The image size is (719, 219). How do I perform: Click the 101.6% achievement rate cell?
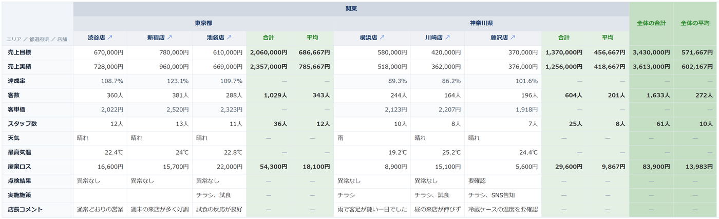tap(503, 81)
